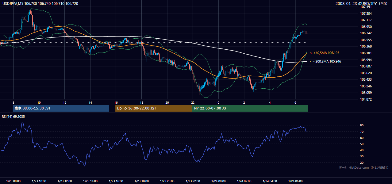The height and width of the screenshot is (184, 392).
Task: Click hour 14 tick on price chart
Action: point(90,102)
